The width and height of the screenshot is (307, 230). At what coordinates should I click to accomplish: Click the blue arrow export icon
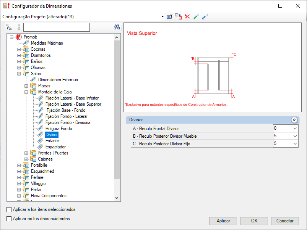205,16
